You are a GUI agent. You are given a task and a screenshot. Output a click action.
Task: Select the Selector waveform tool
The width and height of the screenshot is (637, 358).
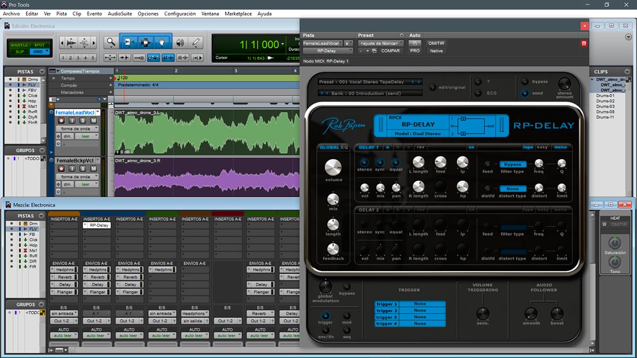coord(145,42)
